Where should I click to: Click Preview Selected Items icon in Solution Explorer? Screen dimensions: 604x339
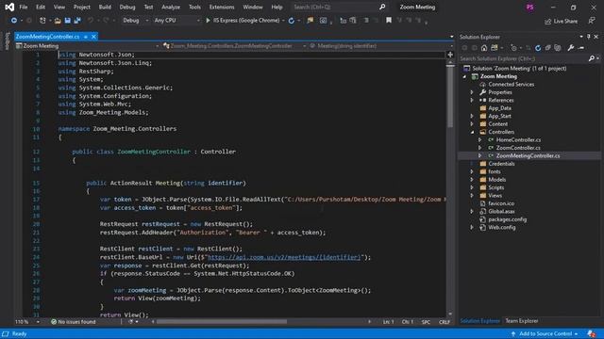point(581,48)
